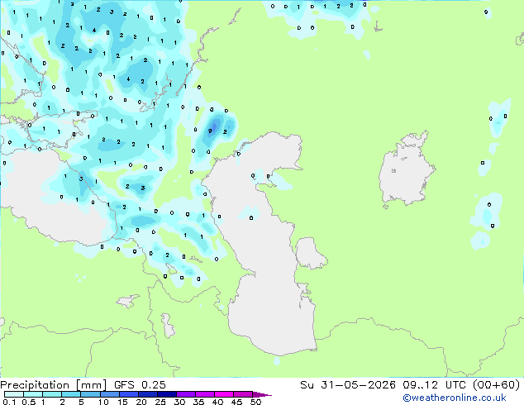
Task: Click the 35–40 mm violet legend swatch
Action: pyautogui.click(x=204, y=394)
